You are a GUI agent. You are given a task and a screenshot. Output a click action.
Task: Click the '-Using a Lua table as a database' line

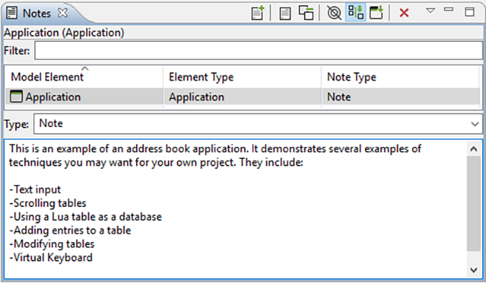tap(85, 217)
